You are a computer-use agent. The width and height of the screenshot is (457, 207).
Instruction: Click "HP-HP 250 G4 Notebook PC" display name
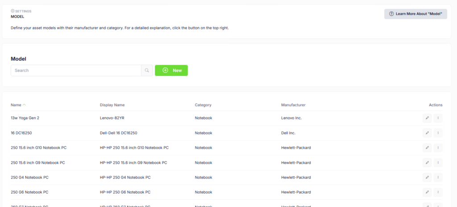(125, 178)
